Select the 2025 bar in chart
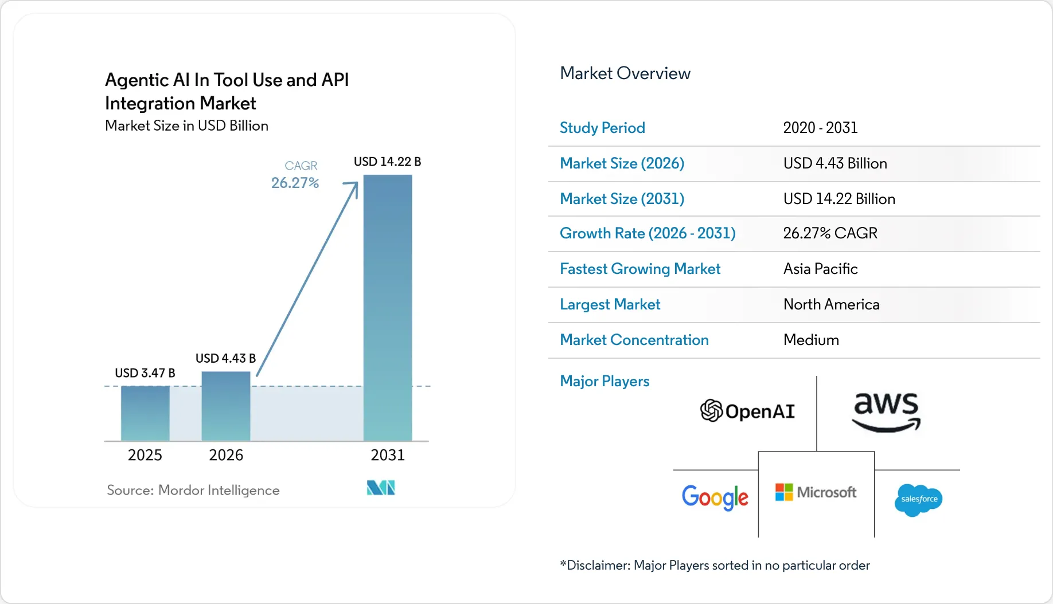1053x604 pixels. [145, 413]
